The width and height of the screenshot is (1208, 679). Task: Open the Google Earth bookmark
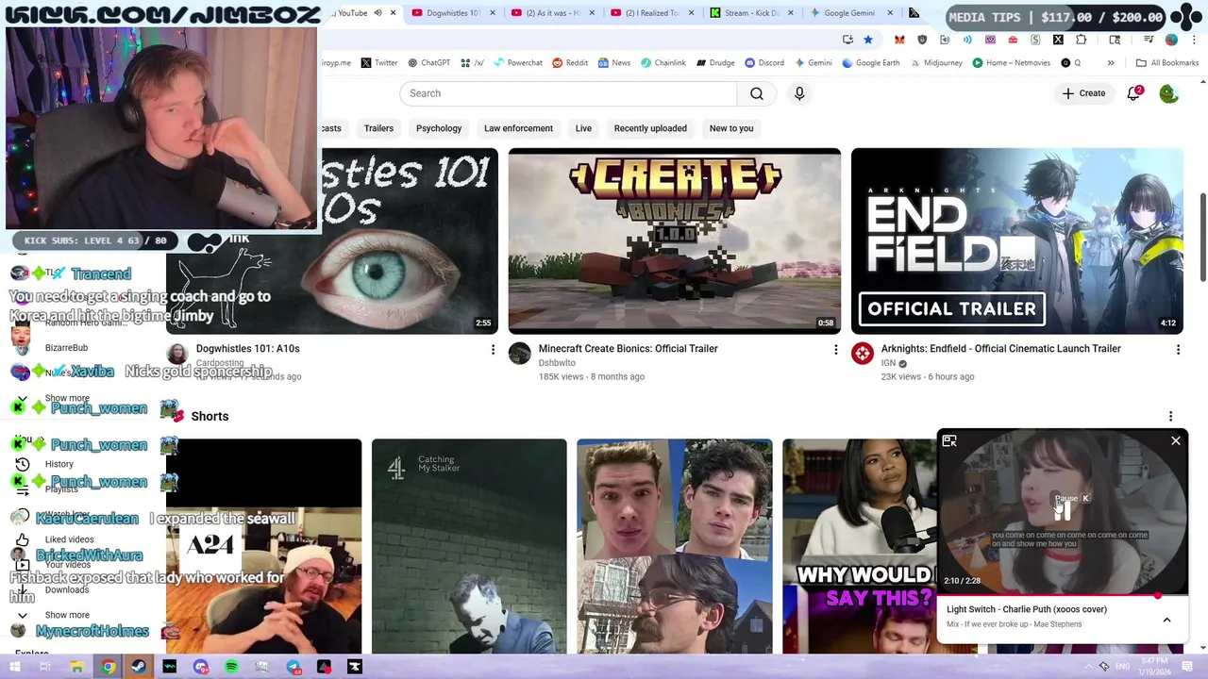pos(870,63)
